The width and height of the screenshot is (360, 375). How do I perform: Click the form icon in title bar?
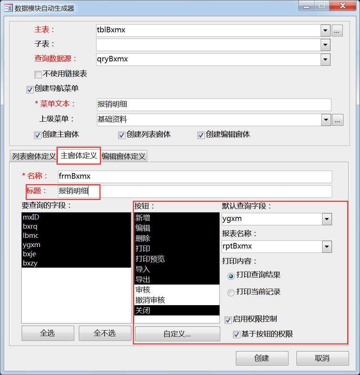[8, 8]
